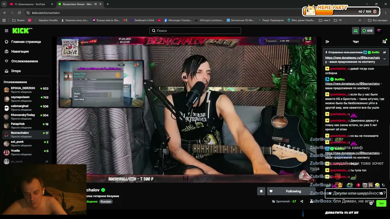Viewport: 390px width, 219px height.
Task: Open the hamburger menu next to Kick logo
Action: [6, 31]
